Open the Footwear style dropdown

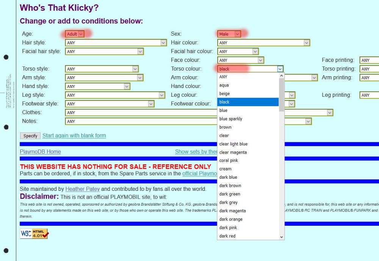(110, 104)
